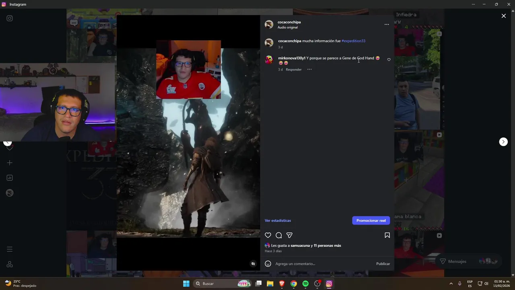Open the emoji picker in the comment box
This screenshot has height=290, width=515.
268,264
